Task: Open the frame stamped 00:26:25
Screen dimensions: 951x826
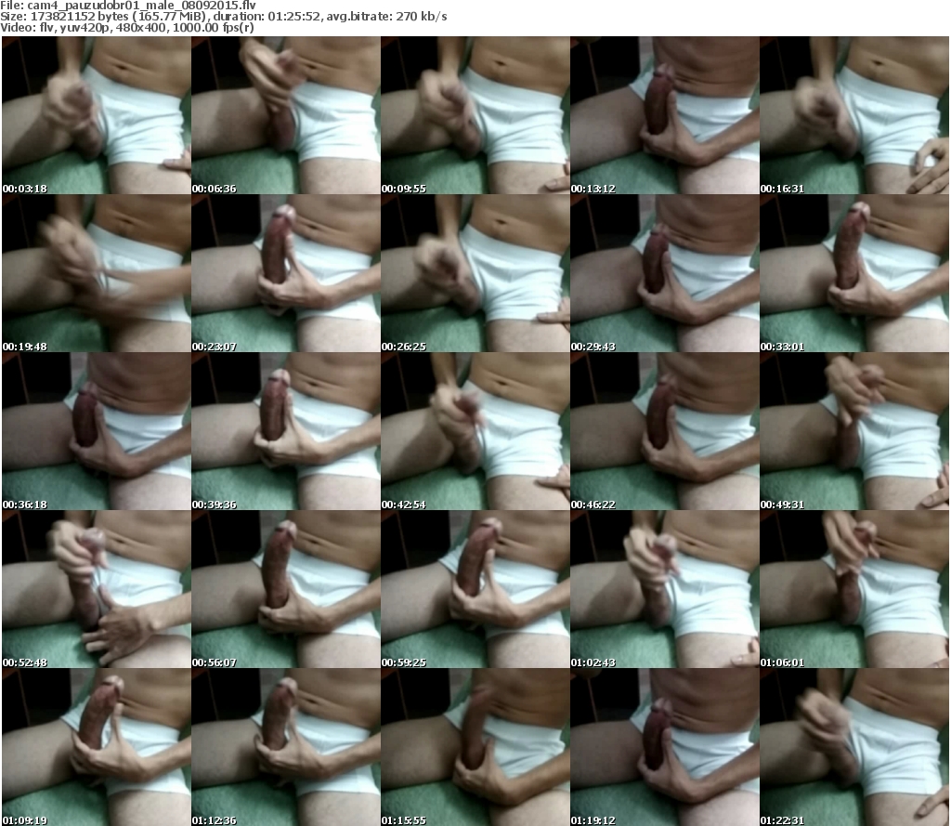Action: (475, 273)
